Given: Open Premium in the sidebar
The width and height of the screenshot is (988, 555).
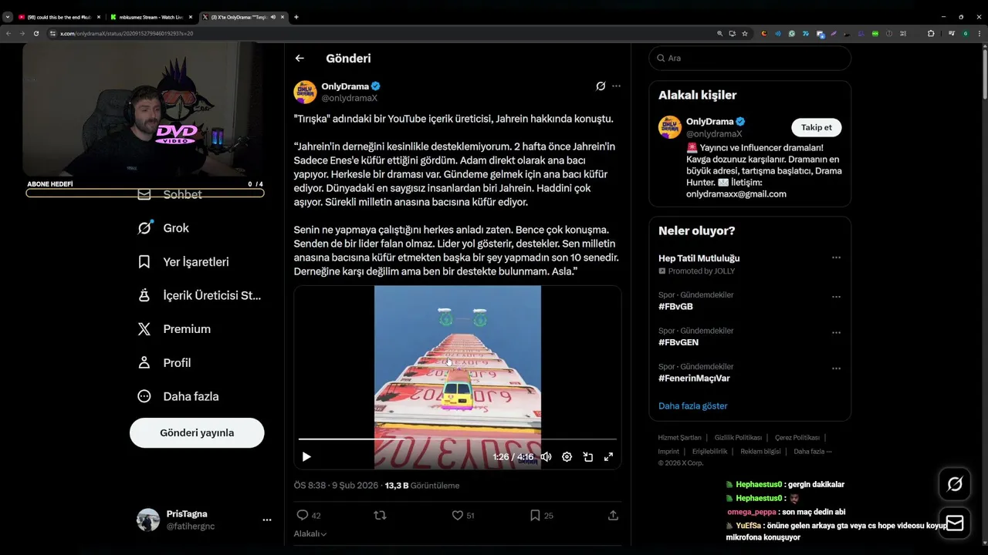Looking at the screenshot, I should pos(174,329).
